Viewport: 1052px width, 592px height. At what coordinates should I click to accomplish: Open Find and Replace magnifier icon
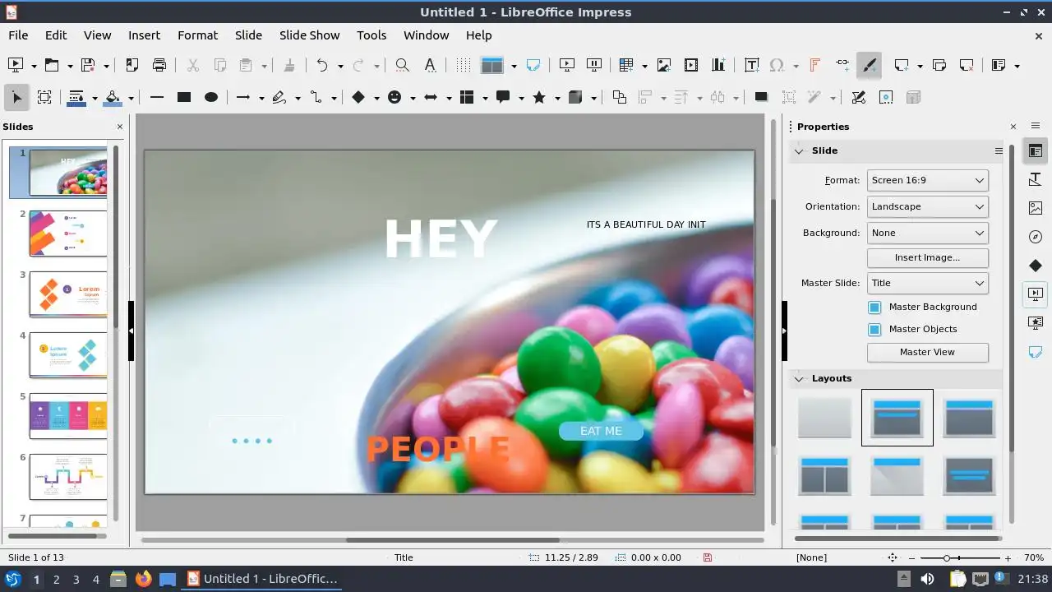(402, 65)
